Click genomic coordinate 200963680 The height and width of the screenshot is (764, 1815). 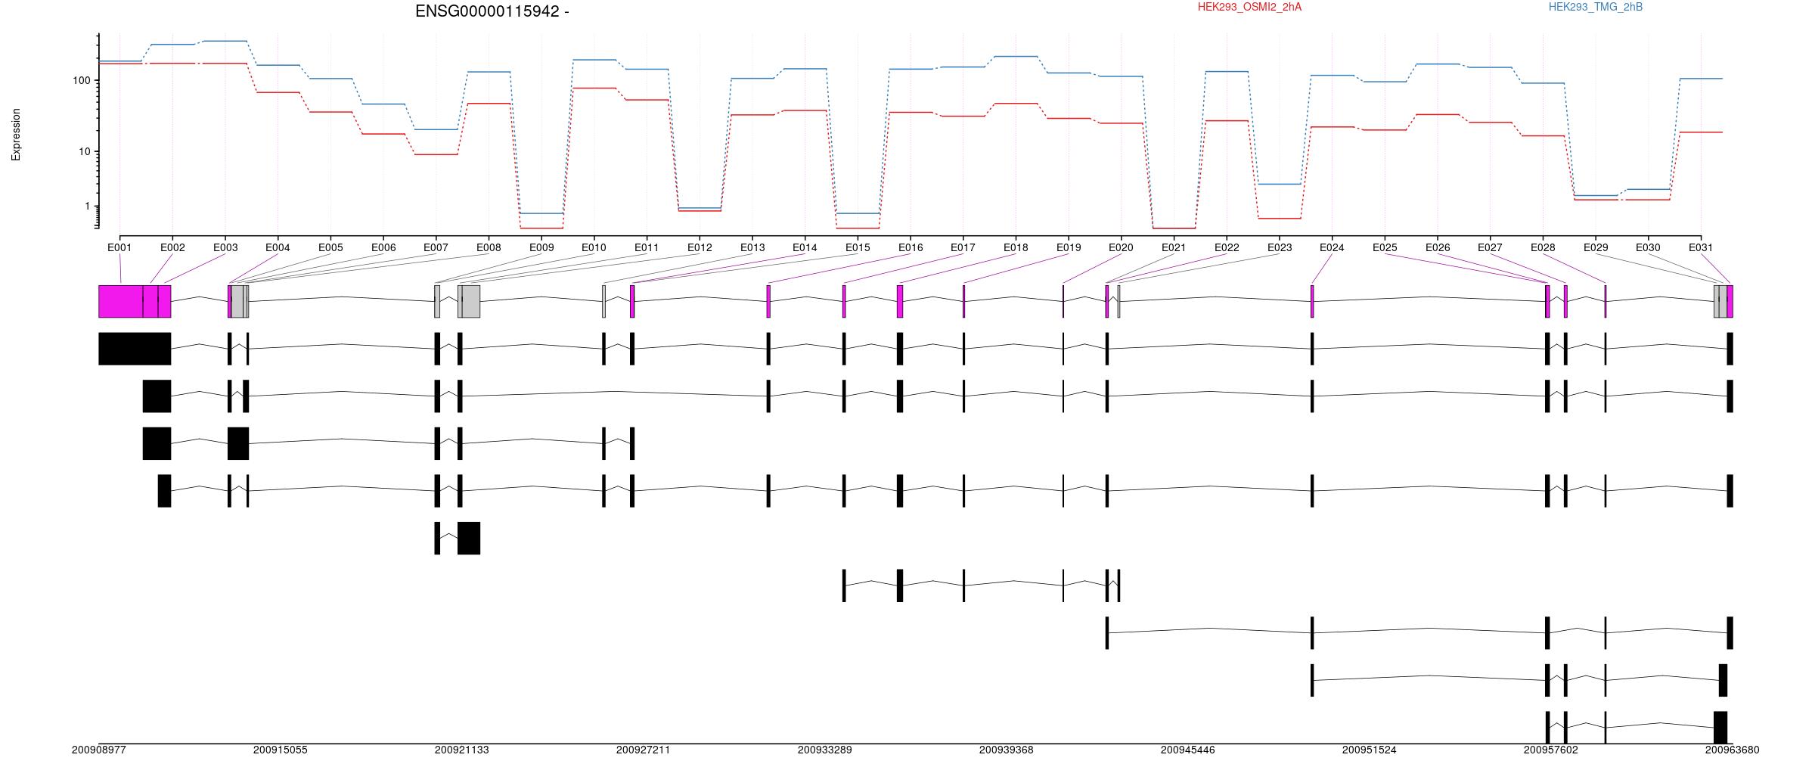coord(1733,750)
